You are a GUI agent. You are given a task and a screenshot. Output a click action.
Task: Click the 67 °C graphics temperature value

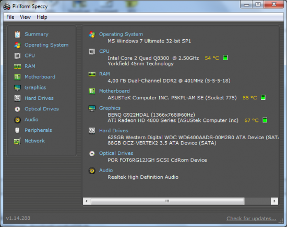coord(252,121)
